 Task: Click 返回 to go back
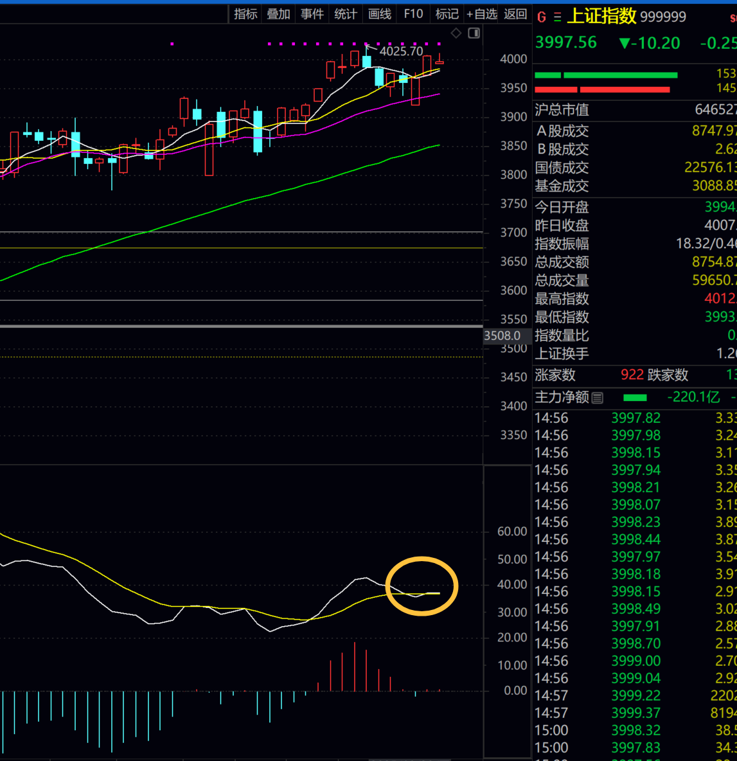[515, 13]
